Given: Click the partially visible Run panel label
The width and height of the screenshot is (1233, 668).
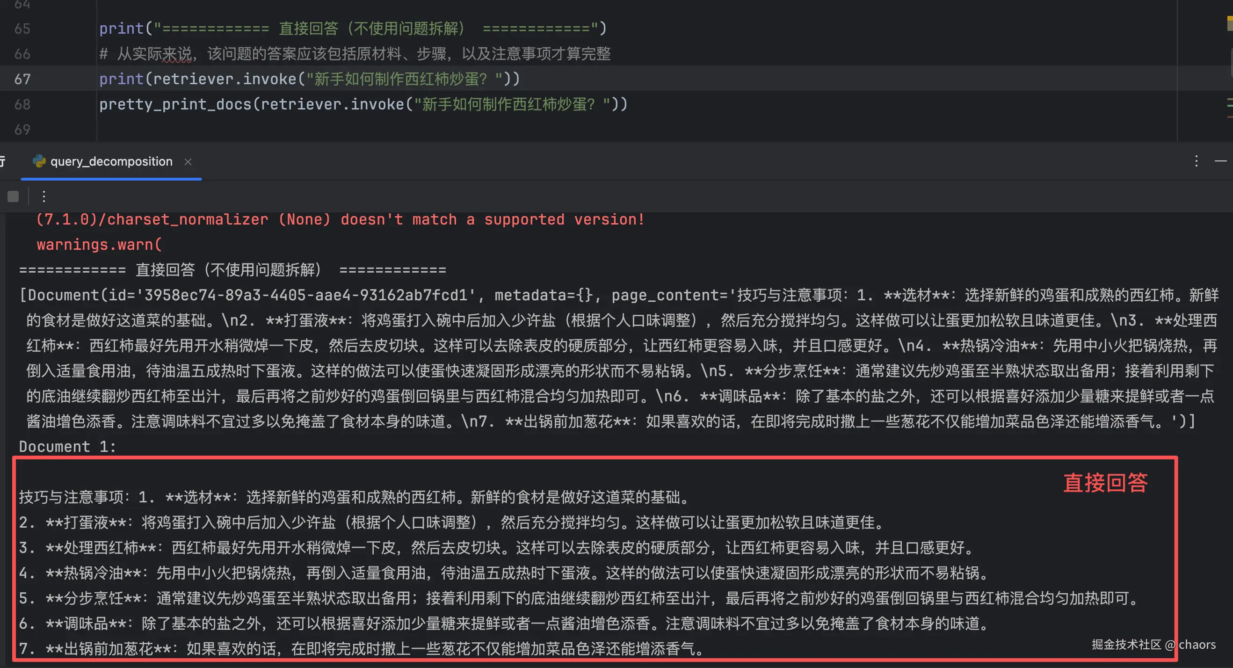Looking at the screenshot, I should [2, 161].
